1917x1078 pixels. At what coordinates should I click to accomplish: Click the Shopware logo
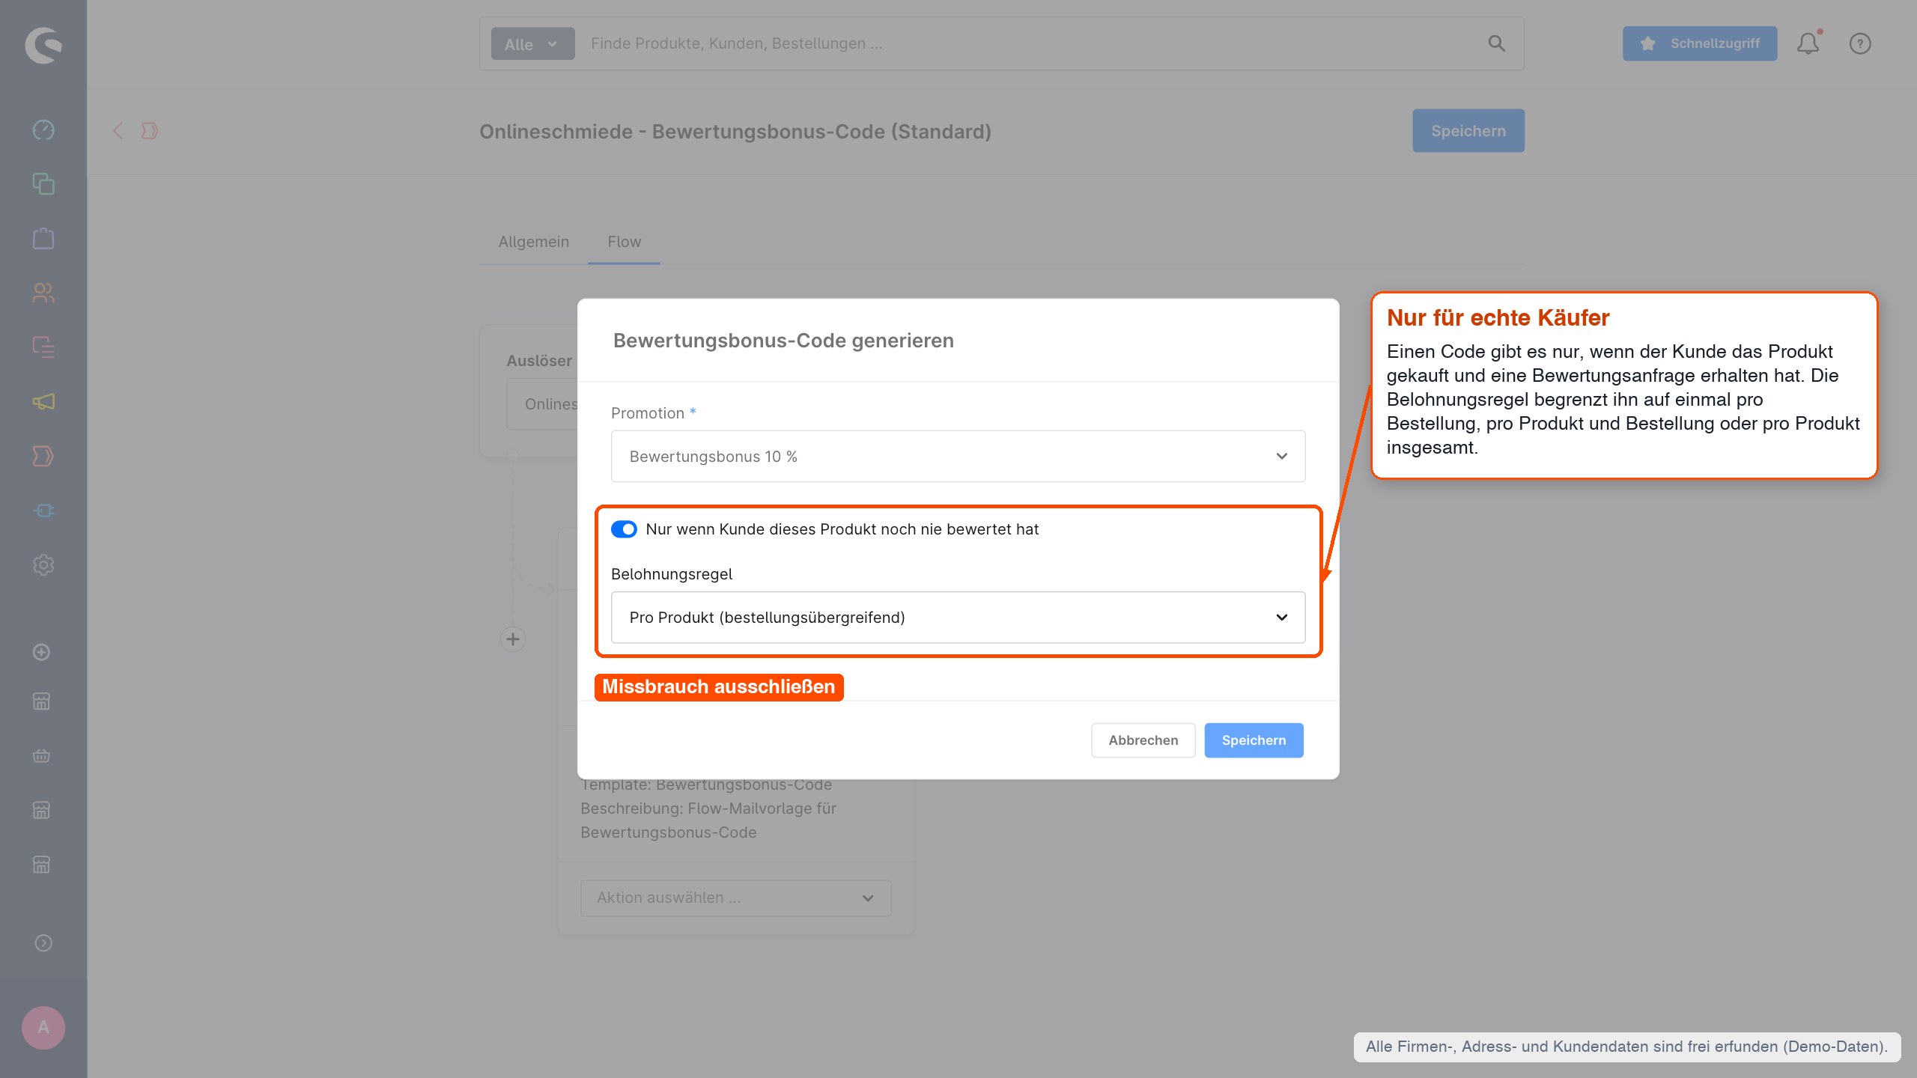(x=43, y=45)
